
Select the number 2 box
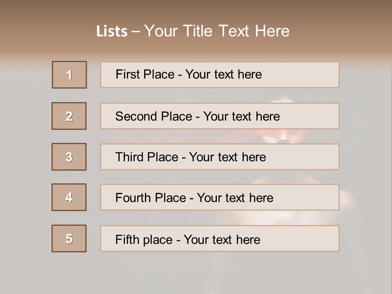[69, 116]
